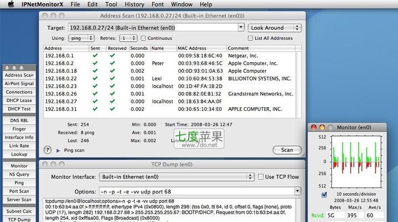Open the Look Around popup menu
The height and width of the screenshot is (222, 398).
pos(274,28)
